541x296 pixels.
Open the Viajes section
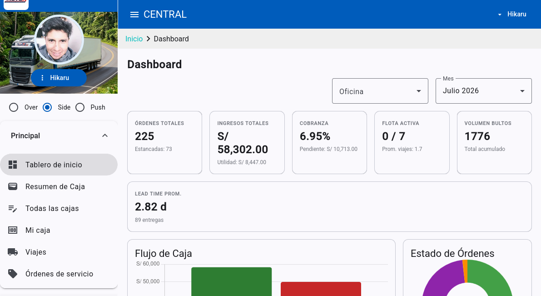pos(59,252)
